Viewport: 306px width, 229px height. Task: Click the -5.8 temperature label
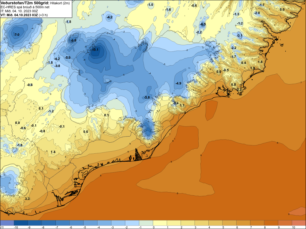tap(147, 97)
